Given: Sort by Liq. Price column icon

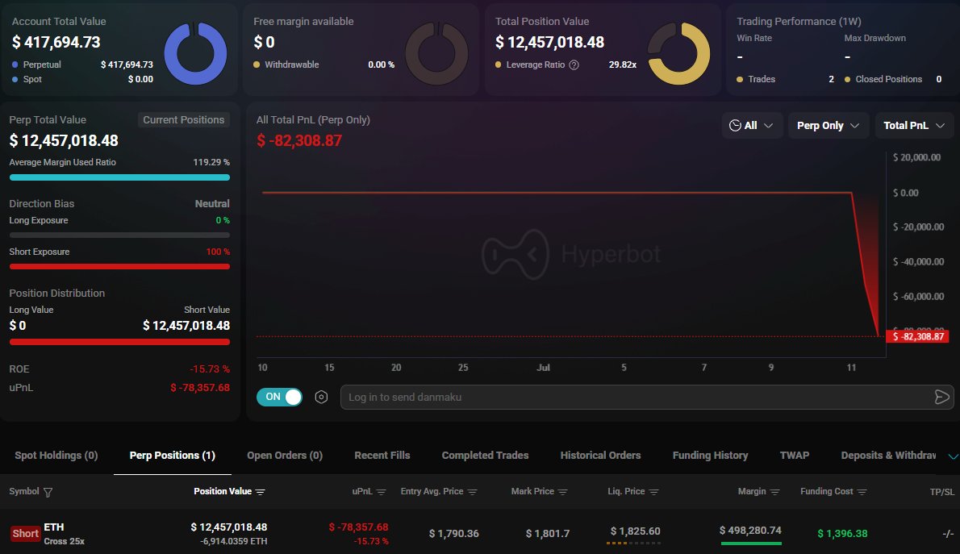Looking at the screenshot, I should point(653,492).
